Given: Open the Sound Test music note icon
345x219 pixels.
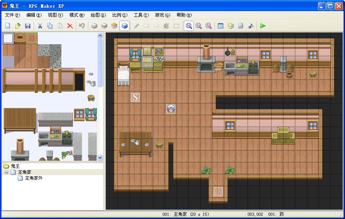Looking at the screenshot, I should click(x=251, y=26).
